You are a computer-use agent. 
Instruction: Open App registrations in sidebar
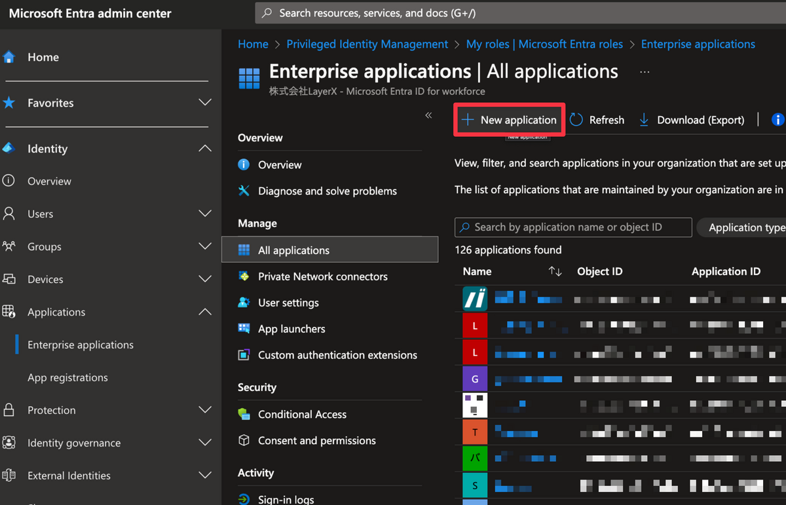[x=67, y=377]
